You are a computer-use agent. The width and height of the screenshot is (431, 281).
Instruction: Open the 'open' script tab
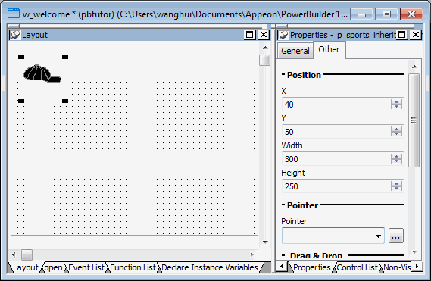53,267
